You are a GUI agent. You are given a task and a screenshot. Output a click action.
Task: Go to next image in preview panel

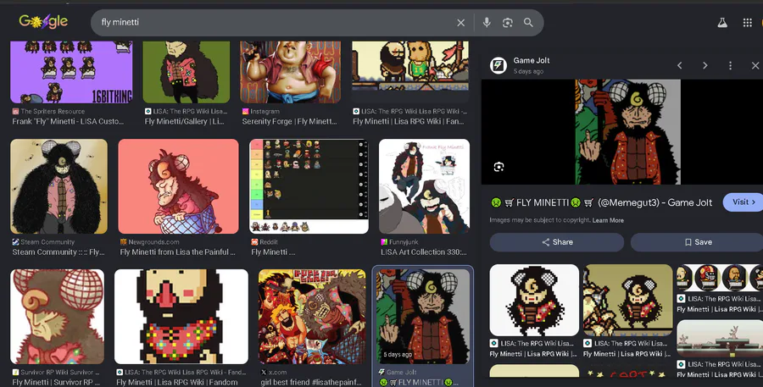(x=705, y=65)
